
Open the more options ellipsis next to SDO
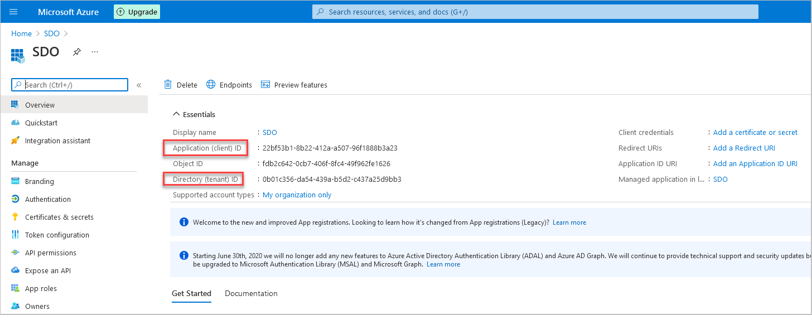pyautogui.click(x=95, y=52)
